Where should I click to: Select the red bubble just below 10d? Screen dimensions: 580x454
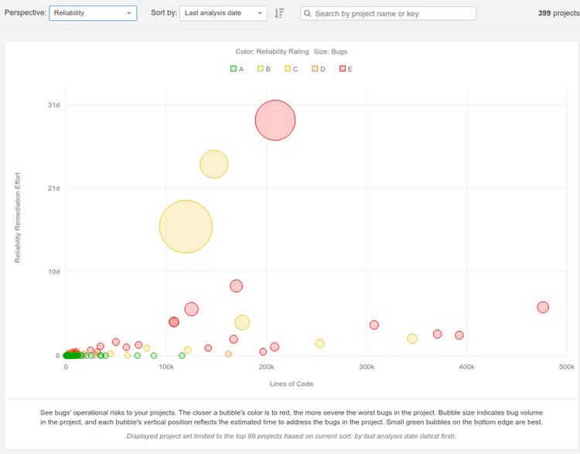pyautogui.click(x=236, y=286)
